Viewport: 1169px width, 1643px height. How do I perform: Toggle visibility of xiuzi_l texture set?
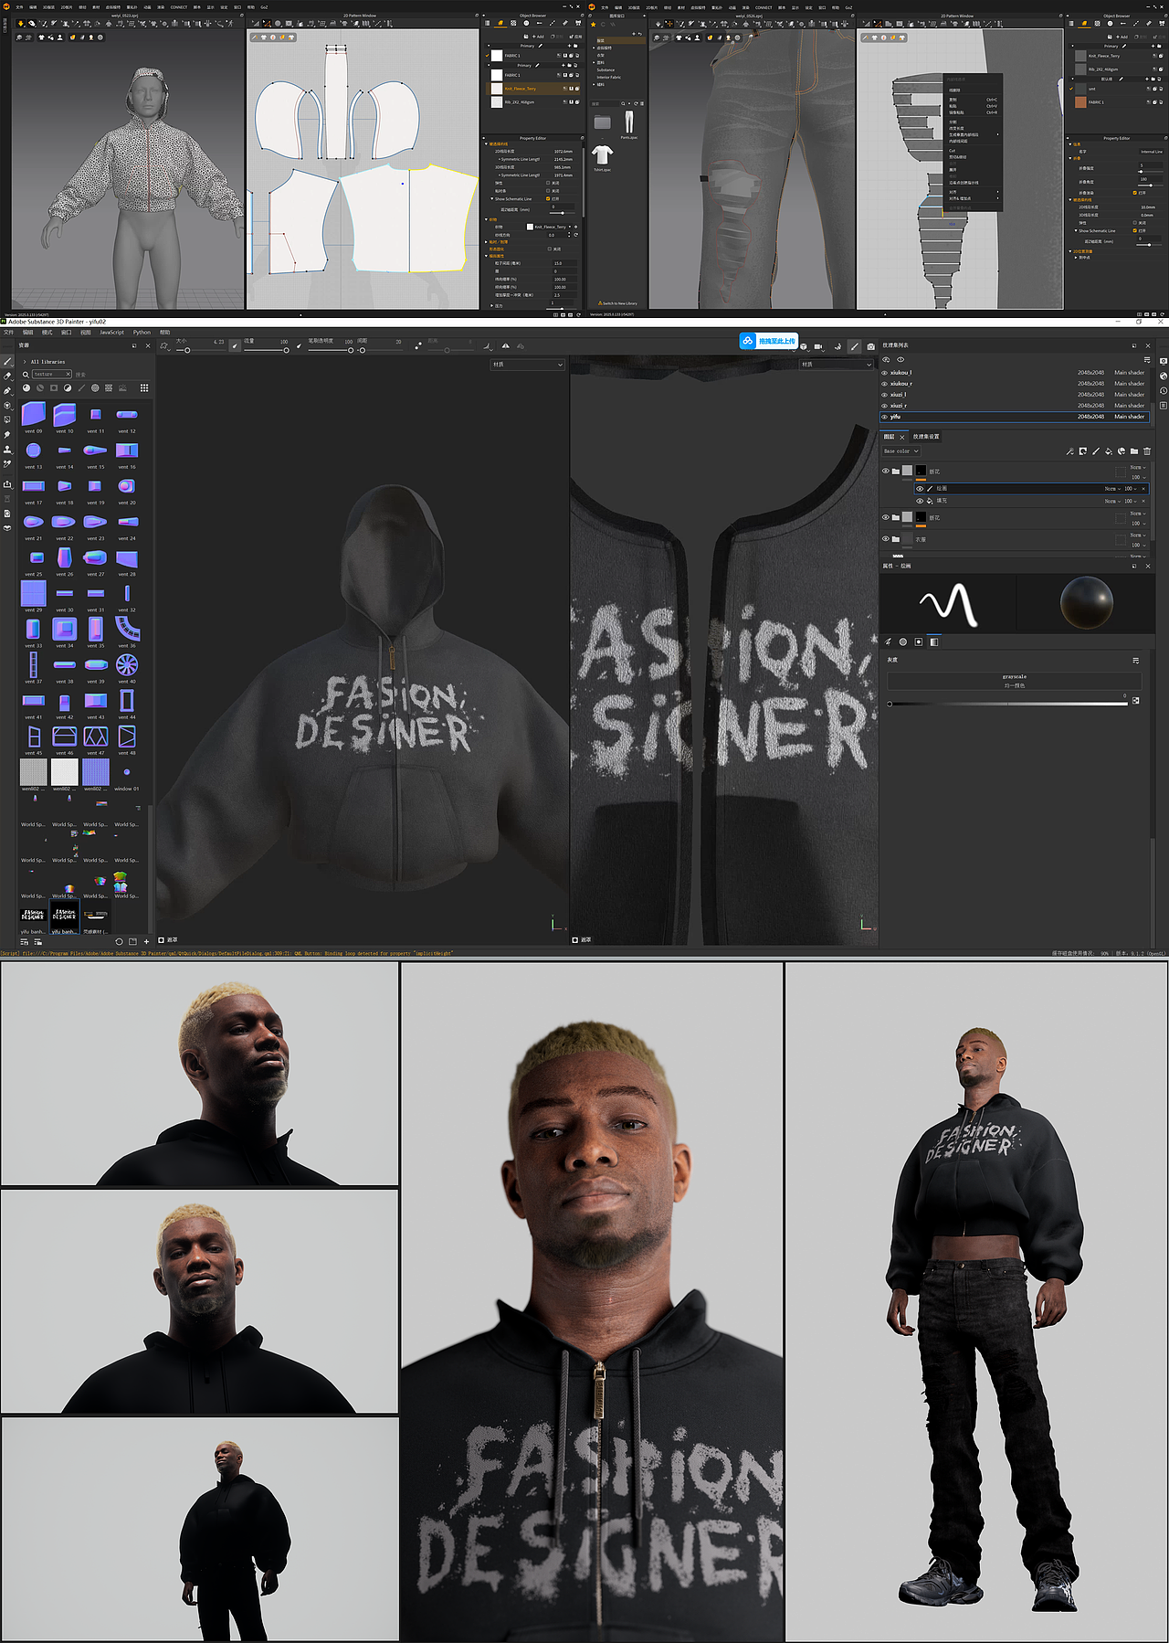coord(884,395)
